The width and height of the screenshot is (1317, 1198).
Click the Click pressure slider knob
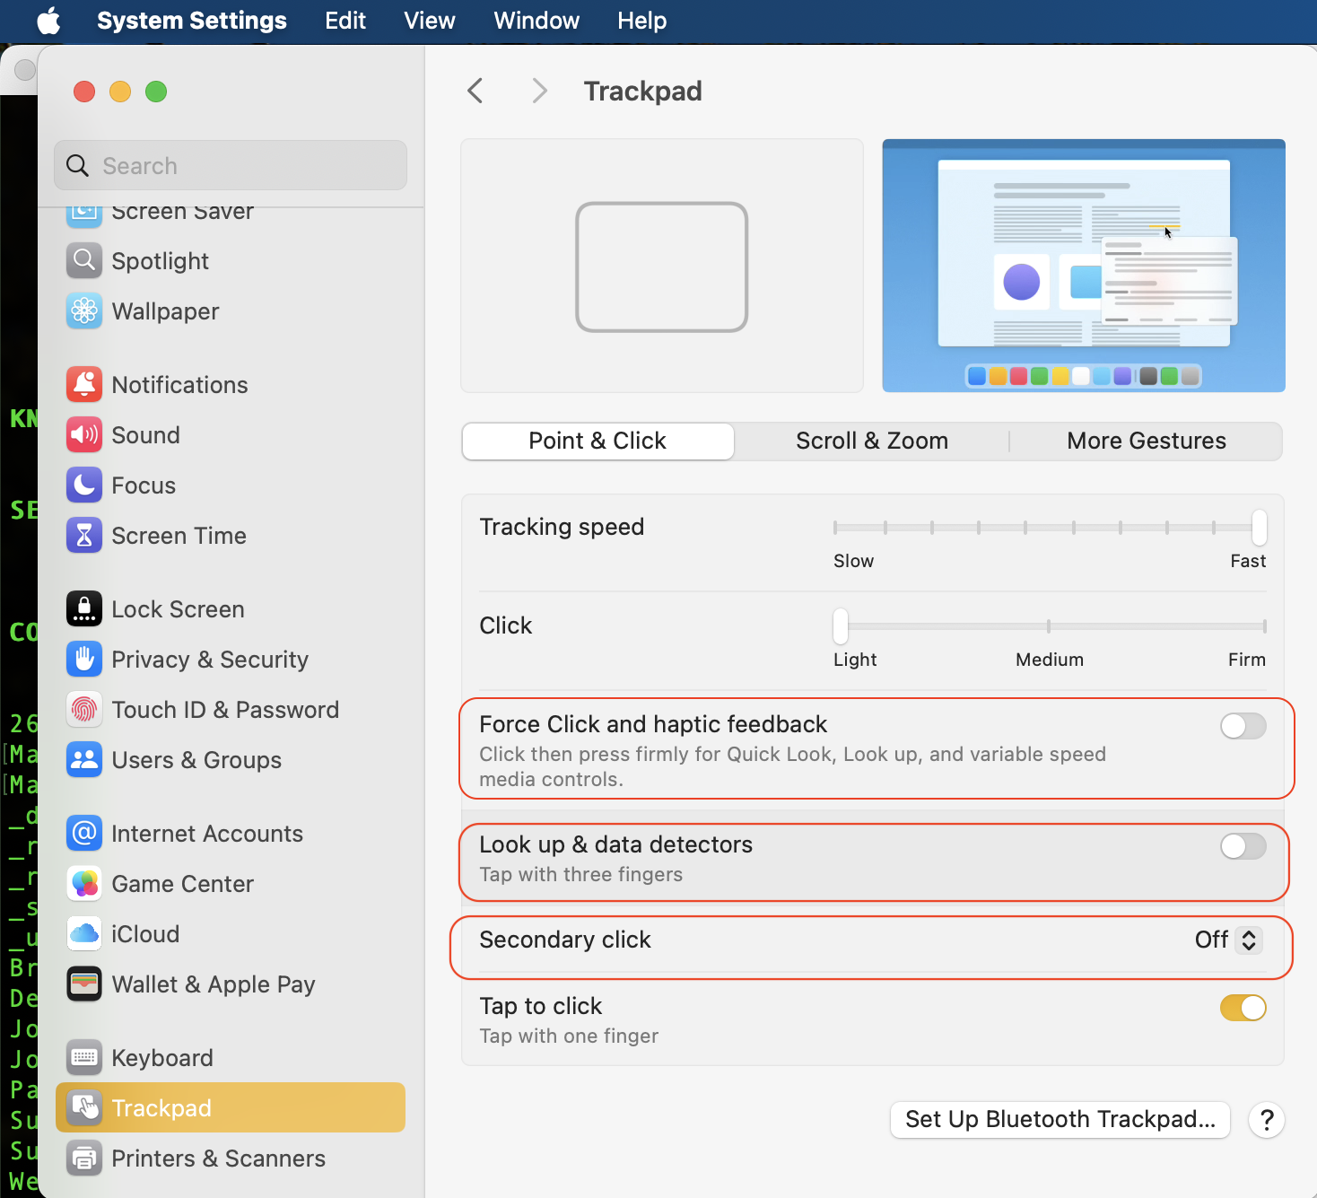click(x=841, y=626)
